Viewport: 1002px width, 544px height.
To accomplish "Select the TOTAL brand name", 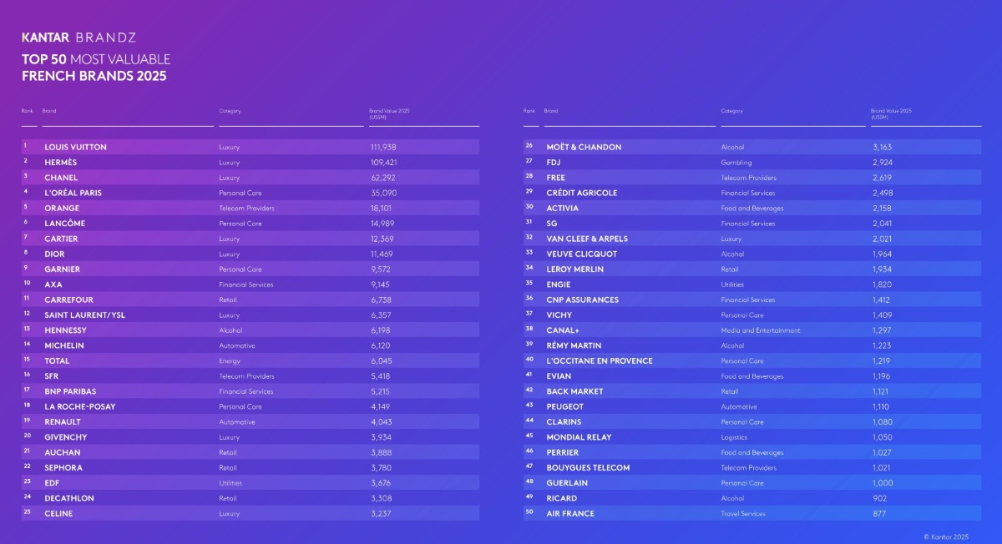I will tap(57, 360).
